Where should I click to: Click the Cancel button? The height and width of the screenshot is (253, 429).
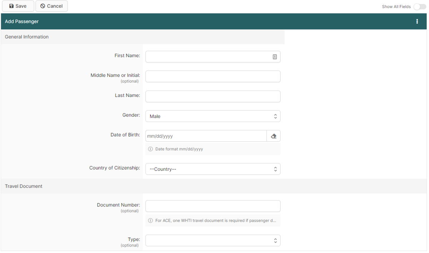[x=51, y=6]
